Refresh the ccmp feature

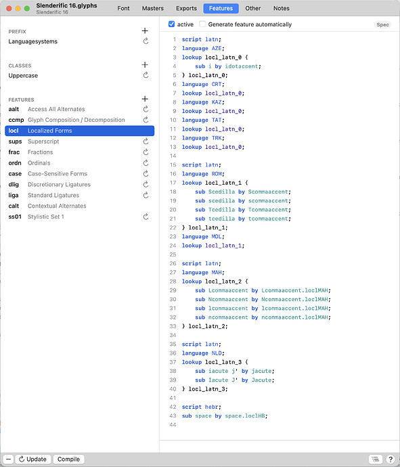(146, 120)
